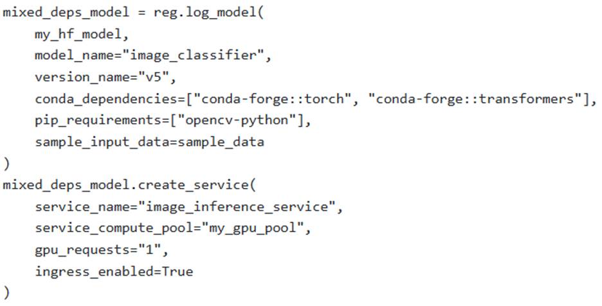Screen dimensions: 602x306
Task: Click the True value of ingress_enabled
Action: pyautogui.click(x=177, y=271)
